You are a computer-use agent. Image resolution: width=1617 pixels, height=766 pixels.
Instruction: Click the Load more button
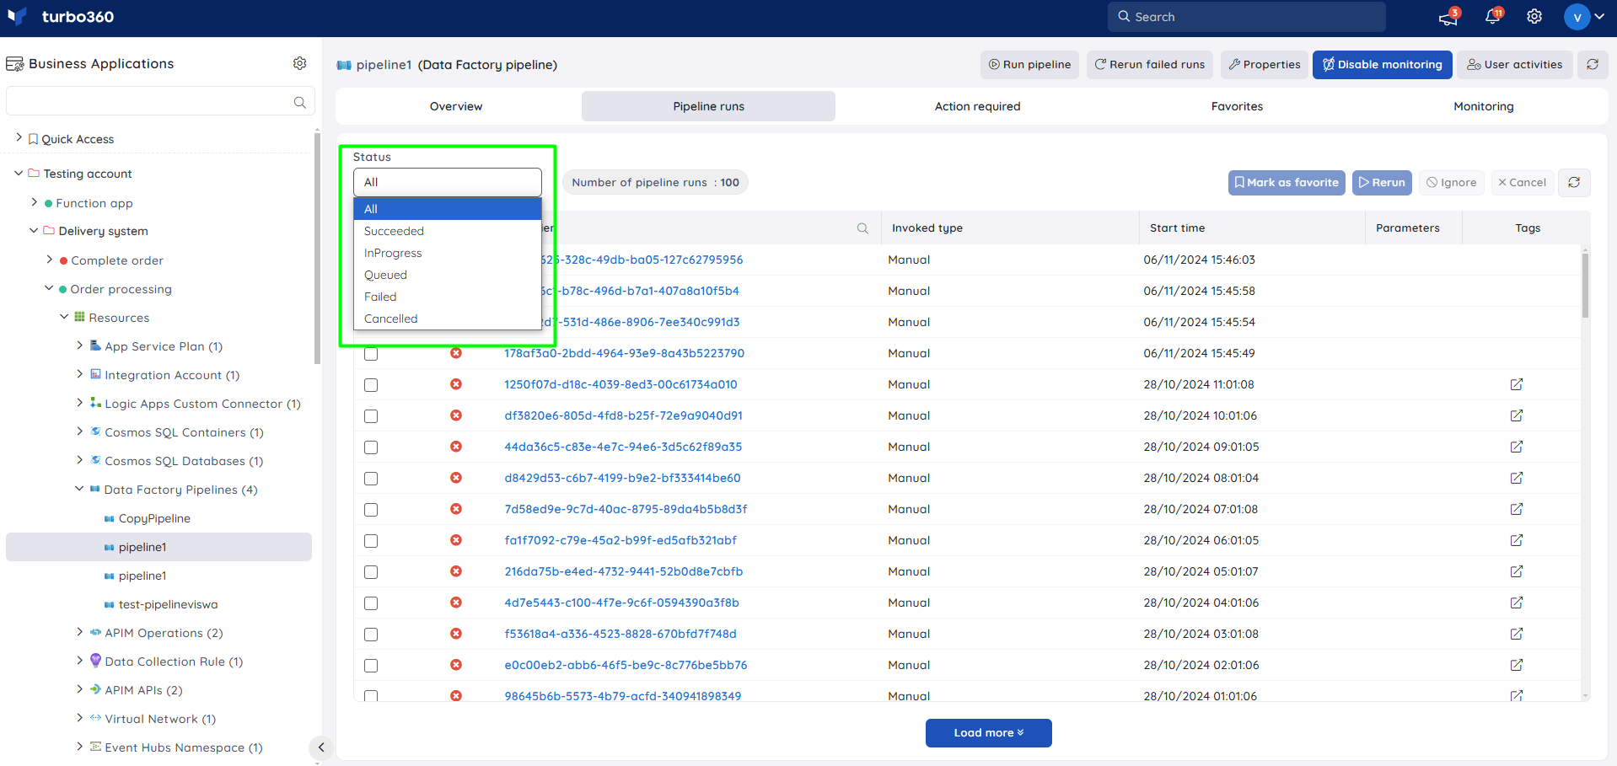tap(988, 733)
